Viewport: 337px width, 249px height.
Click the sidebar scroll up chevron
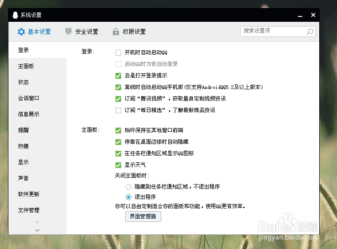(37, 222)
